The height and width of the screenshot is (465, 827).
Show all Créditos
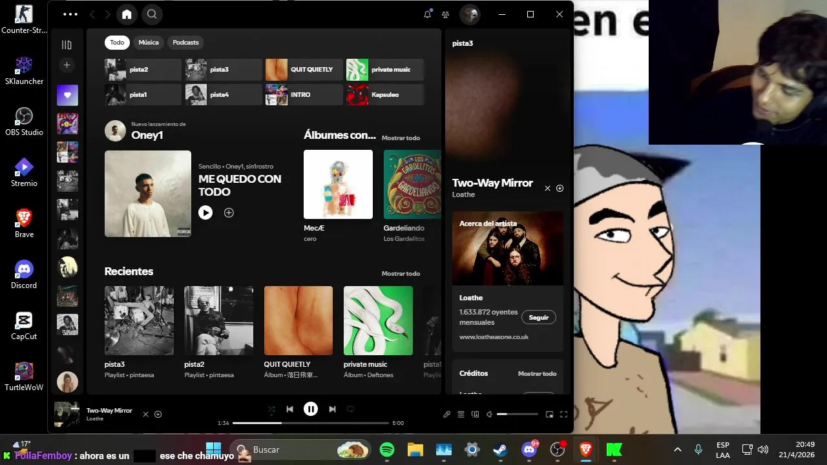[x=537, y=374]
